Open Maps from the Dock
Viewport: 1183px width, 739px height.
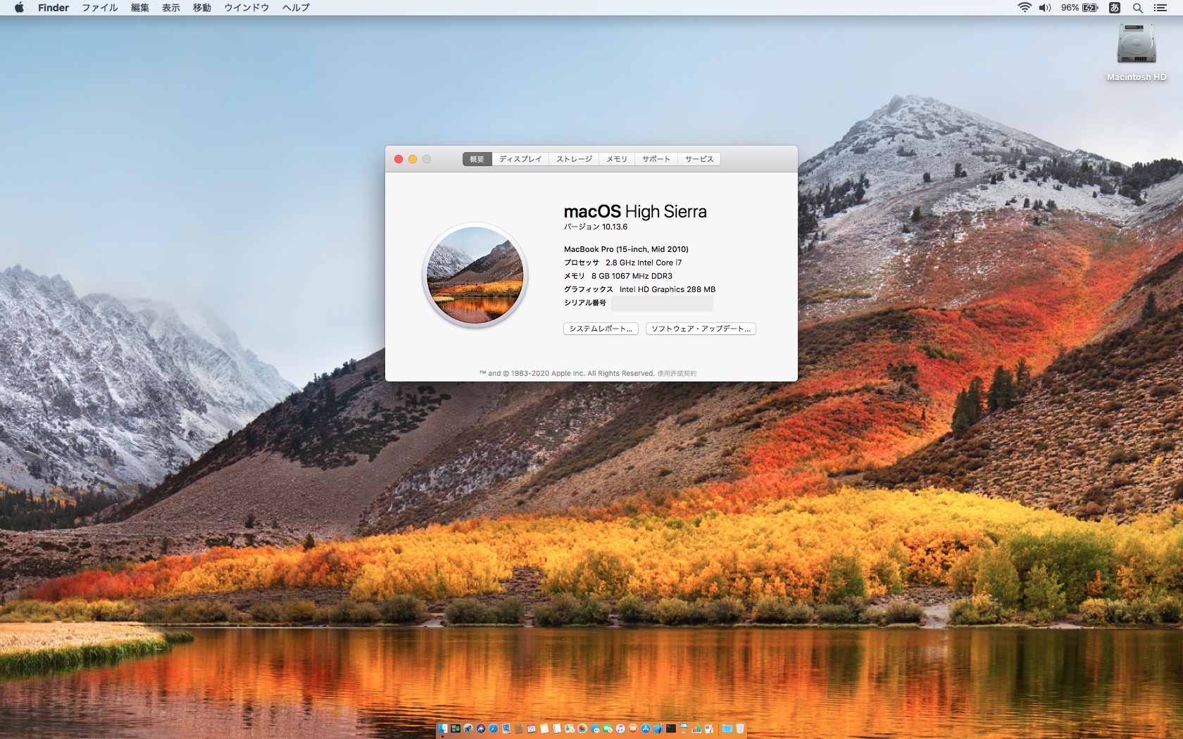[x=570, y=728]
